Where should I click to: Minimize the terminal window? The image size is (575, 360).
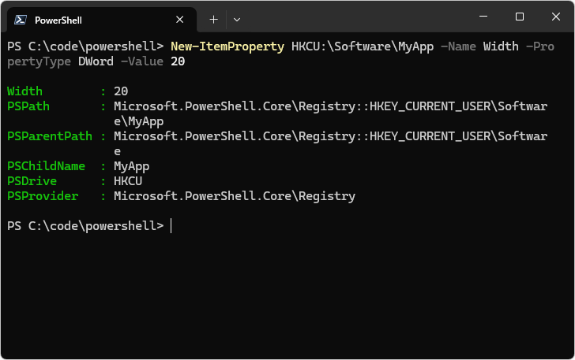coord(483,17)
